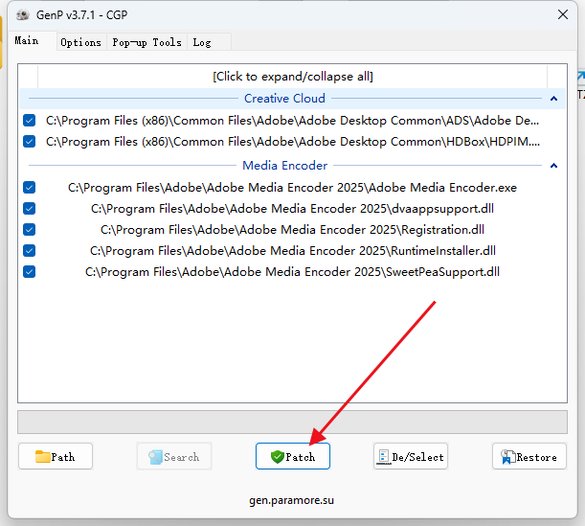The height and width of the screenshot is (526, 585).
Task: Select the dvaappsupport.dll path row
Action: 293,208
